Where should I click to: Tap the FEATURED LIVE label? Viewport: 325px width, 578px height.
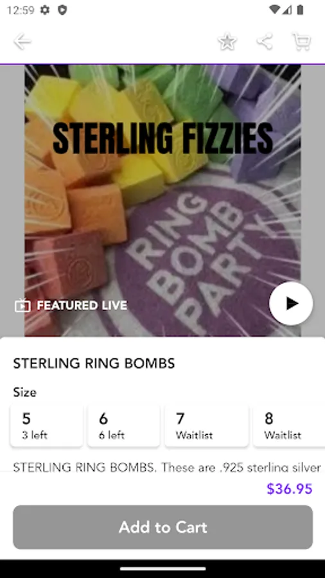pyautogui.click(x=82, y=305)
